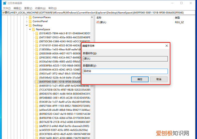Close the 编辑字符串 dialog with X
The height and width of the screenshot is (139, 197).
(x=167, y=45)
